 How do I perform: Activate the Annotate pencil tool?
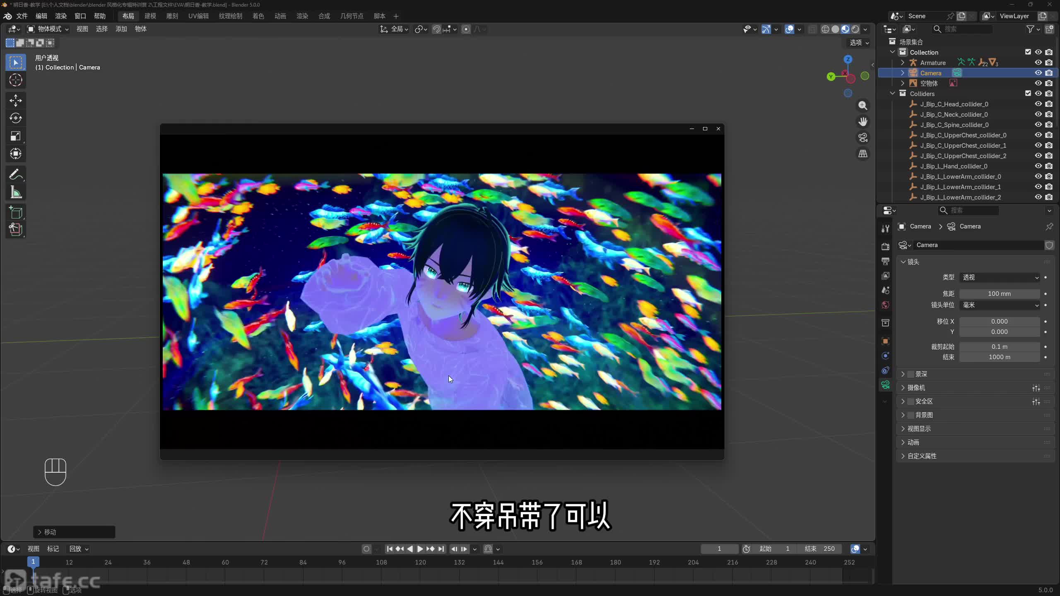(x=16, y=174)
